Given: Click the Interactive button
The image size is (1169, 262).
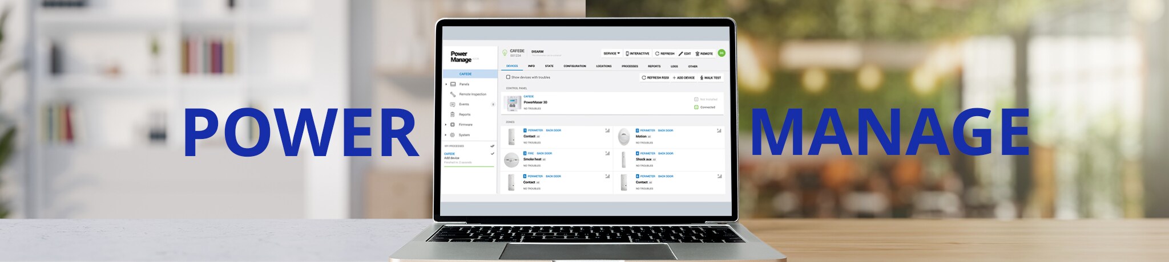Looking at the screenshot, I should point(638,54).
